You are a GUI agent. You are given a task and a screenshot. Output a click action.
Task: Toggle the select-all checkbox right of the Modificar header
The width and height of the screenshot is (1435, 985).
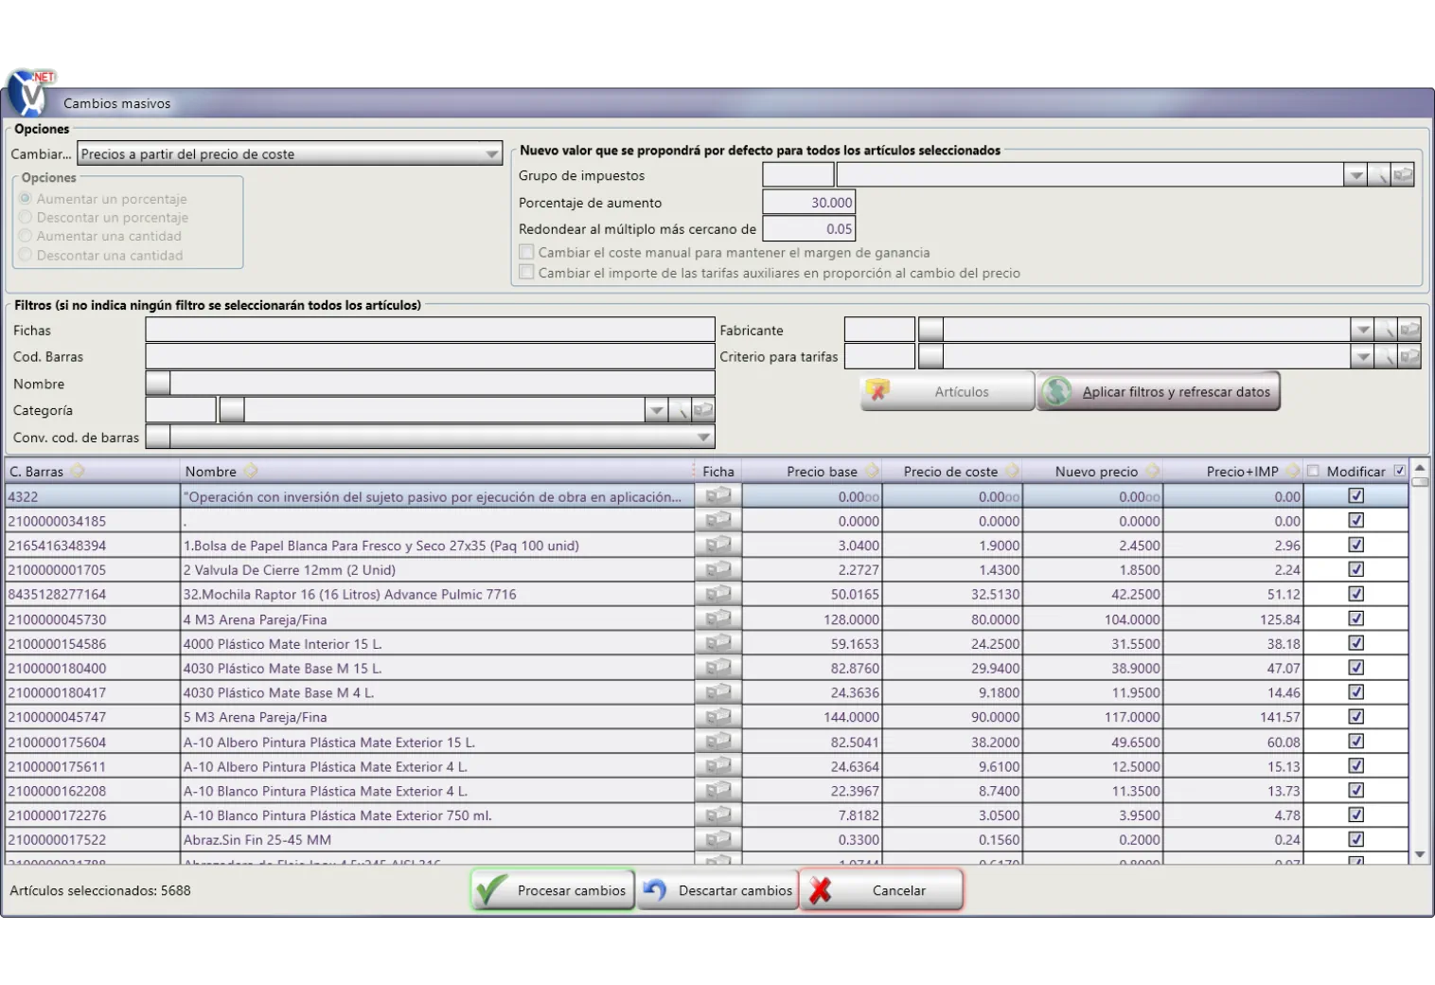tap(1400, 471)
